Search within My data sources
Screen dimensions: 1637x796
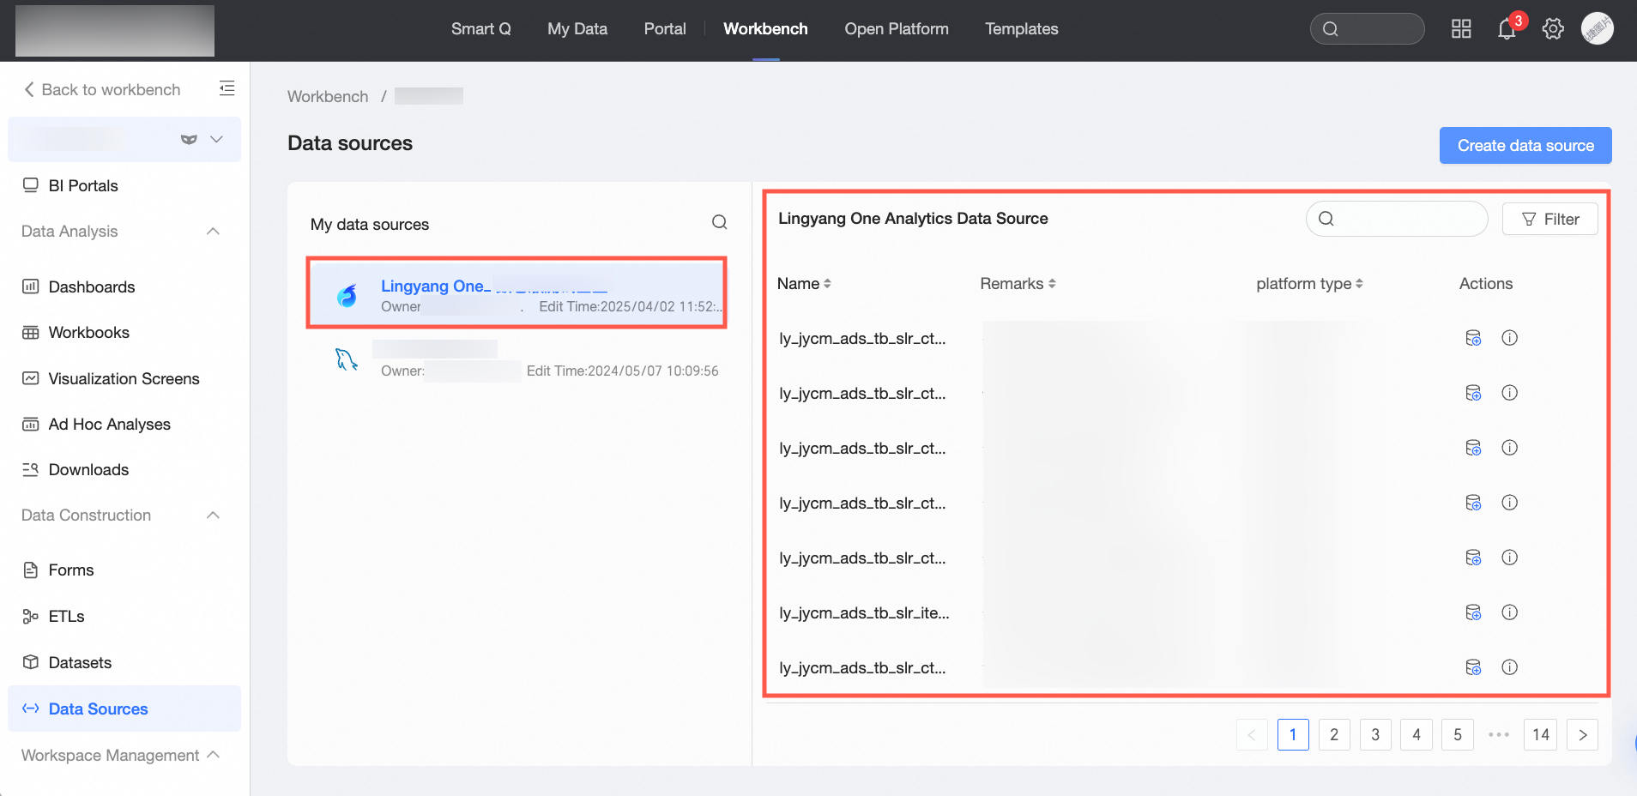720,223
